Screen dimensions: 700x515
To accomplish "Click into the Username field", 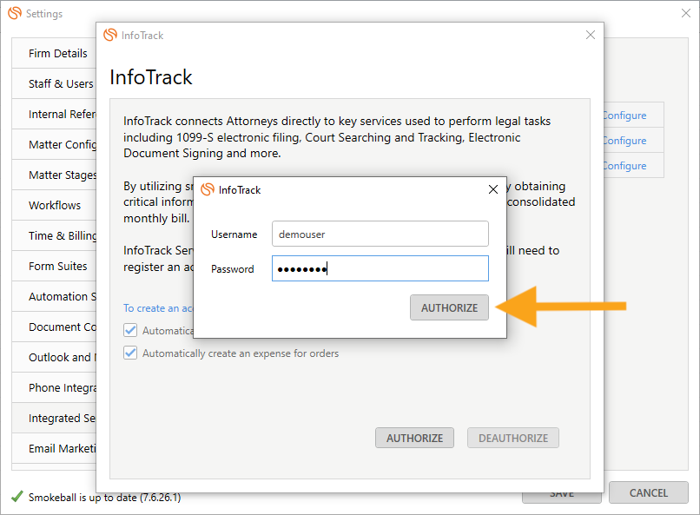I will point(380,234).
